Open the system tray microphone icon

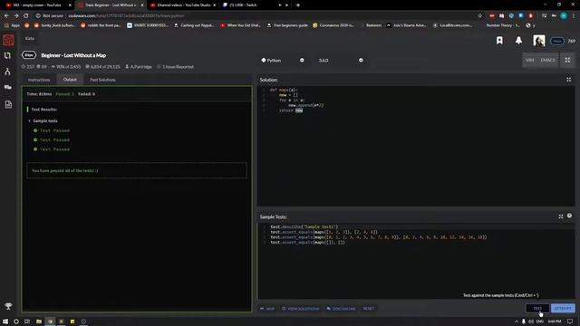tap(524, 321)
